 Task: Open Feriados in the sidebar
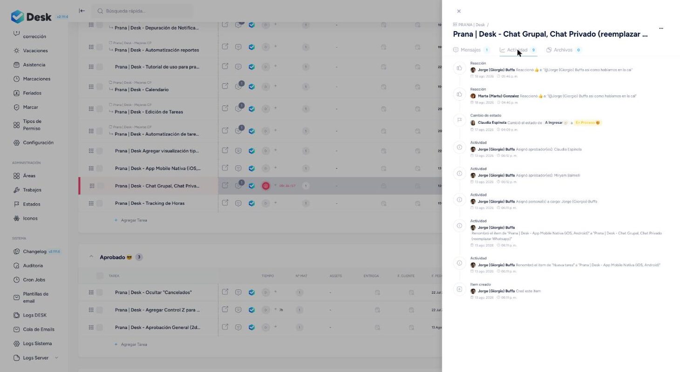tap(32, 93)
